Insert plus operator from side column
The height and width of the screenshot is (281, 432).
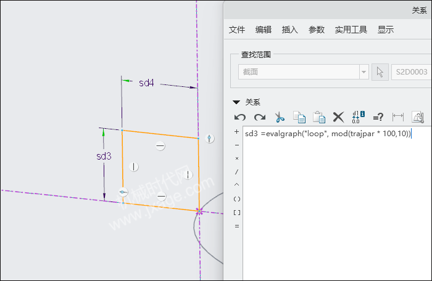236,132
